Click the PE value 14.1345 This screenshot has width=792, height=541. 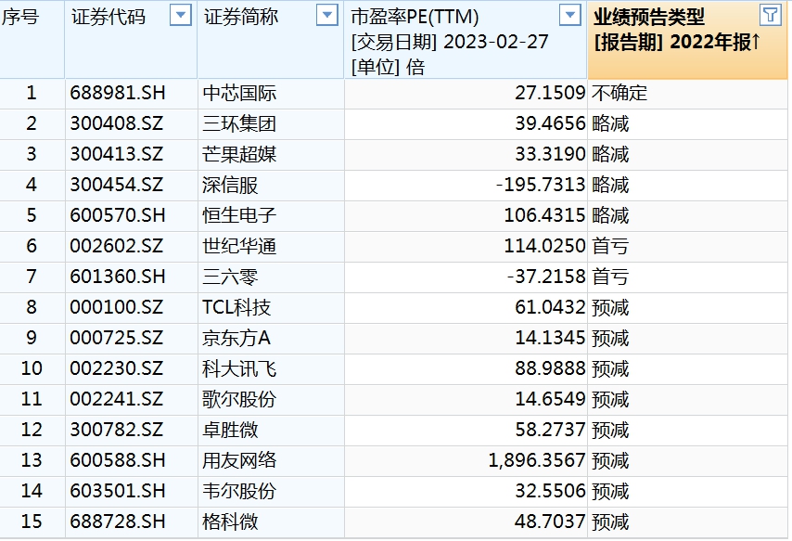point(550,338)
